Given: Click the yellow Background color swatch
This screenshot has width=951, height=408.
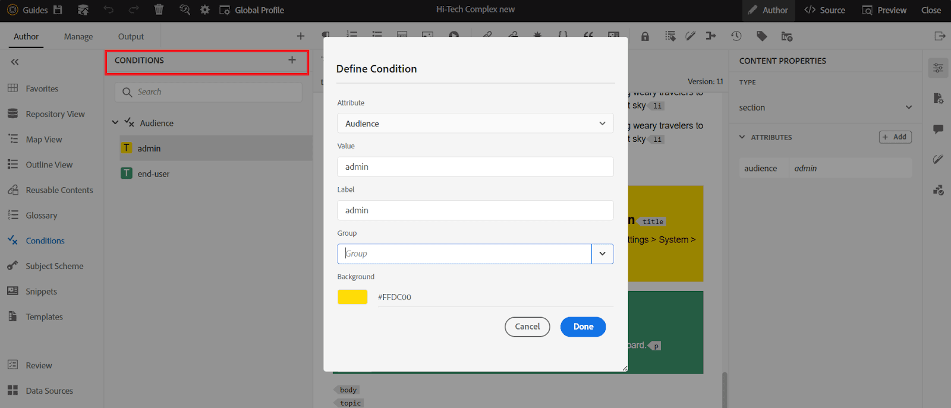Looking at the screenshot, I should coord(352,297).
